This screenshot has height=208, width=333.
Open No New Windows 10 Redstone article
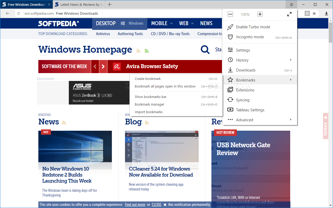pyautogui.click(x=67, y=175)
